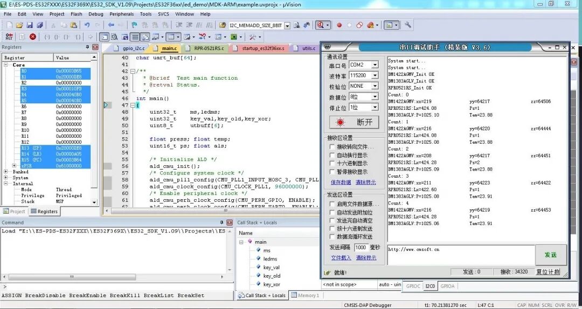The width and height of the screenshot is (582, 309).
Task: Expand the Banked registers tree node
Action: (x=6, y=172)
